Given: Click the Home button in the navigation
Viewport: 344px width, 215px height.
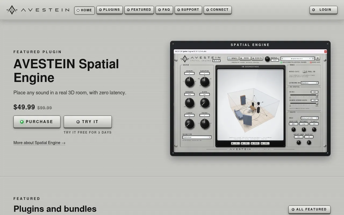Looking at the screenshot, I should pos(84,10).
